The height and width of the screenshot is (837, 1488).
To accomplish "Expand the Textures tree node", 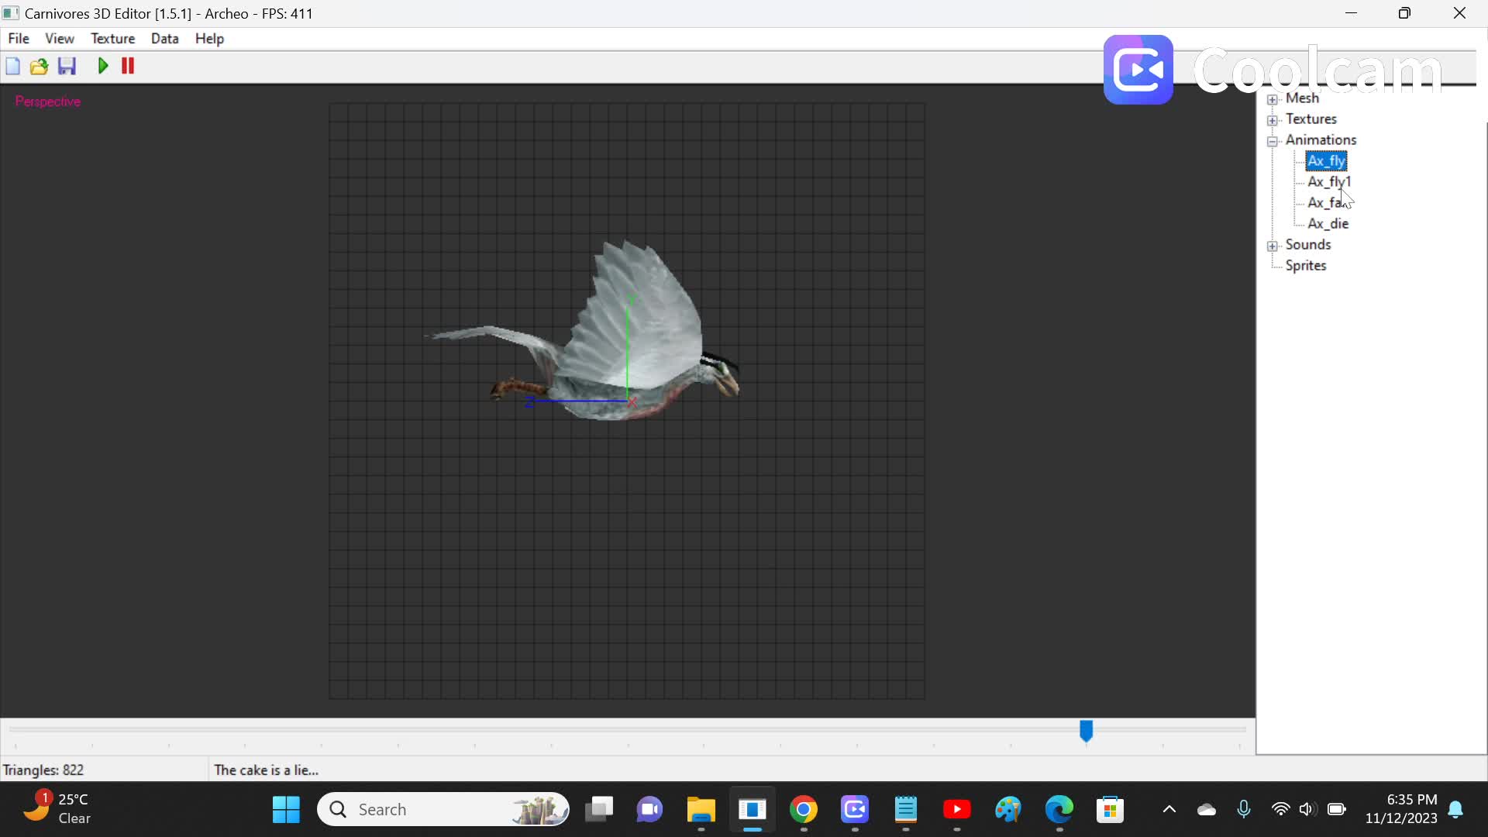I will pyautogui.click(x=1273, y=120).
